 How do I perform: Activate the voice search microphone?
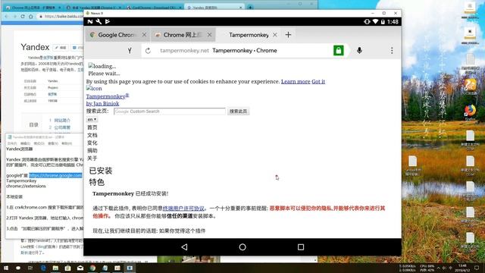[359, 51]
